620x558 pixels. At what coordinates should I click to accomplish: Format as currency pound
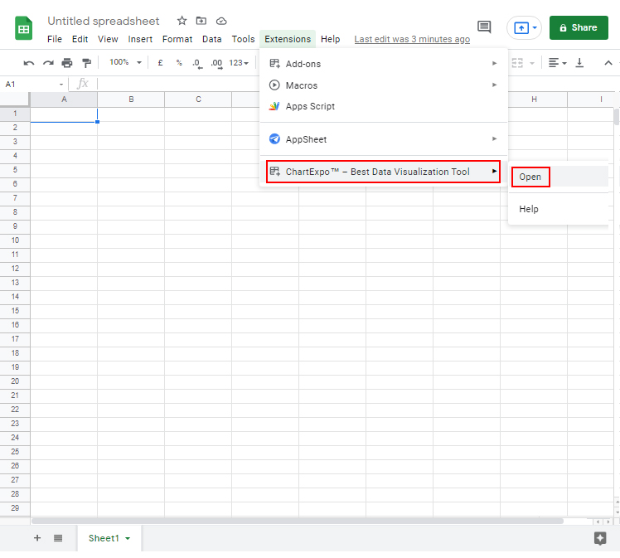pos(160,62)
